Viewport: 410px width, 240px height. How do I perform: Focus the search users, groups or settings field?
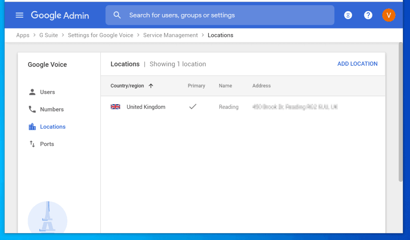coord(220,15)
